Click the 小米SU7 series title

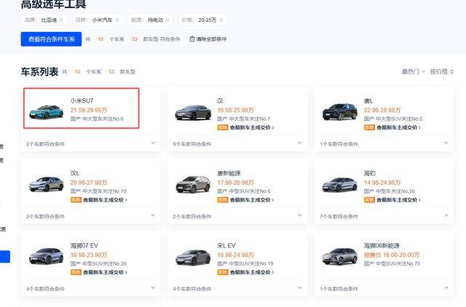point(82,100)
